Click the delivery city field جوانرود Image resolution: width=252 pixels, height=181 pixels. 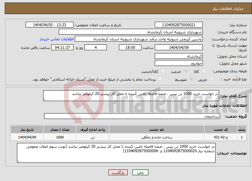(178, 63)
